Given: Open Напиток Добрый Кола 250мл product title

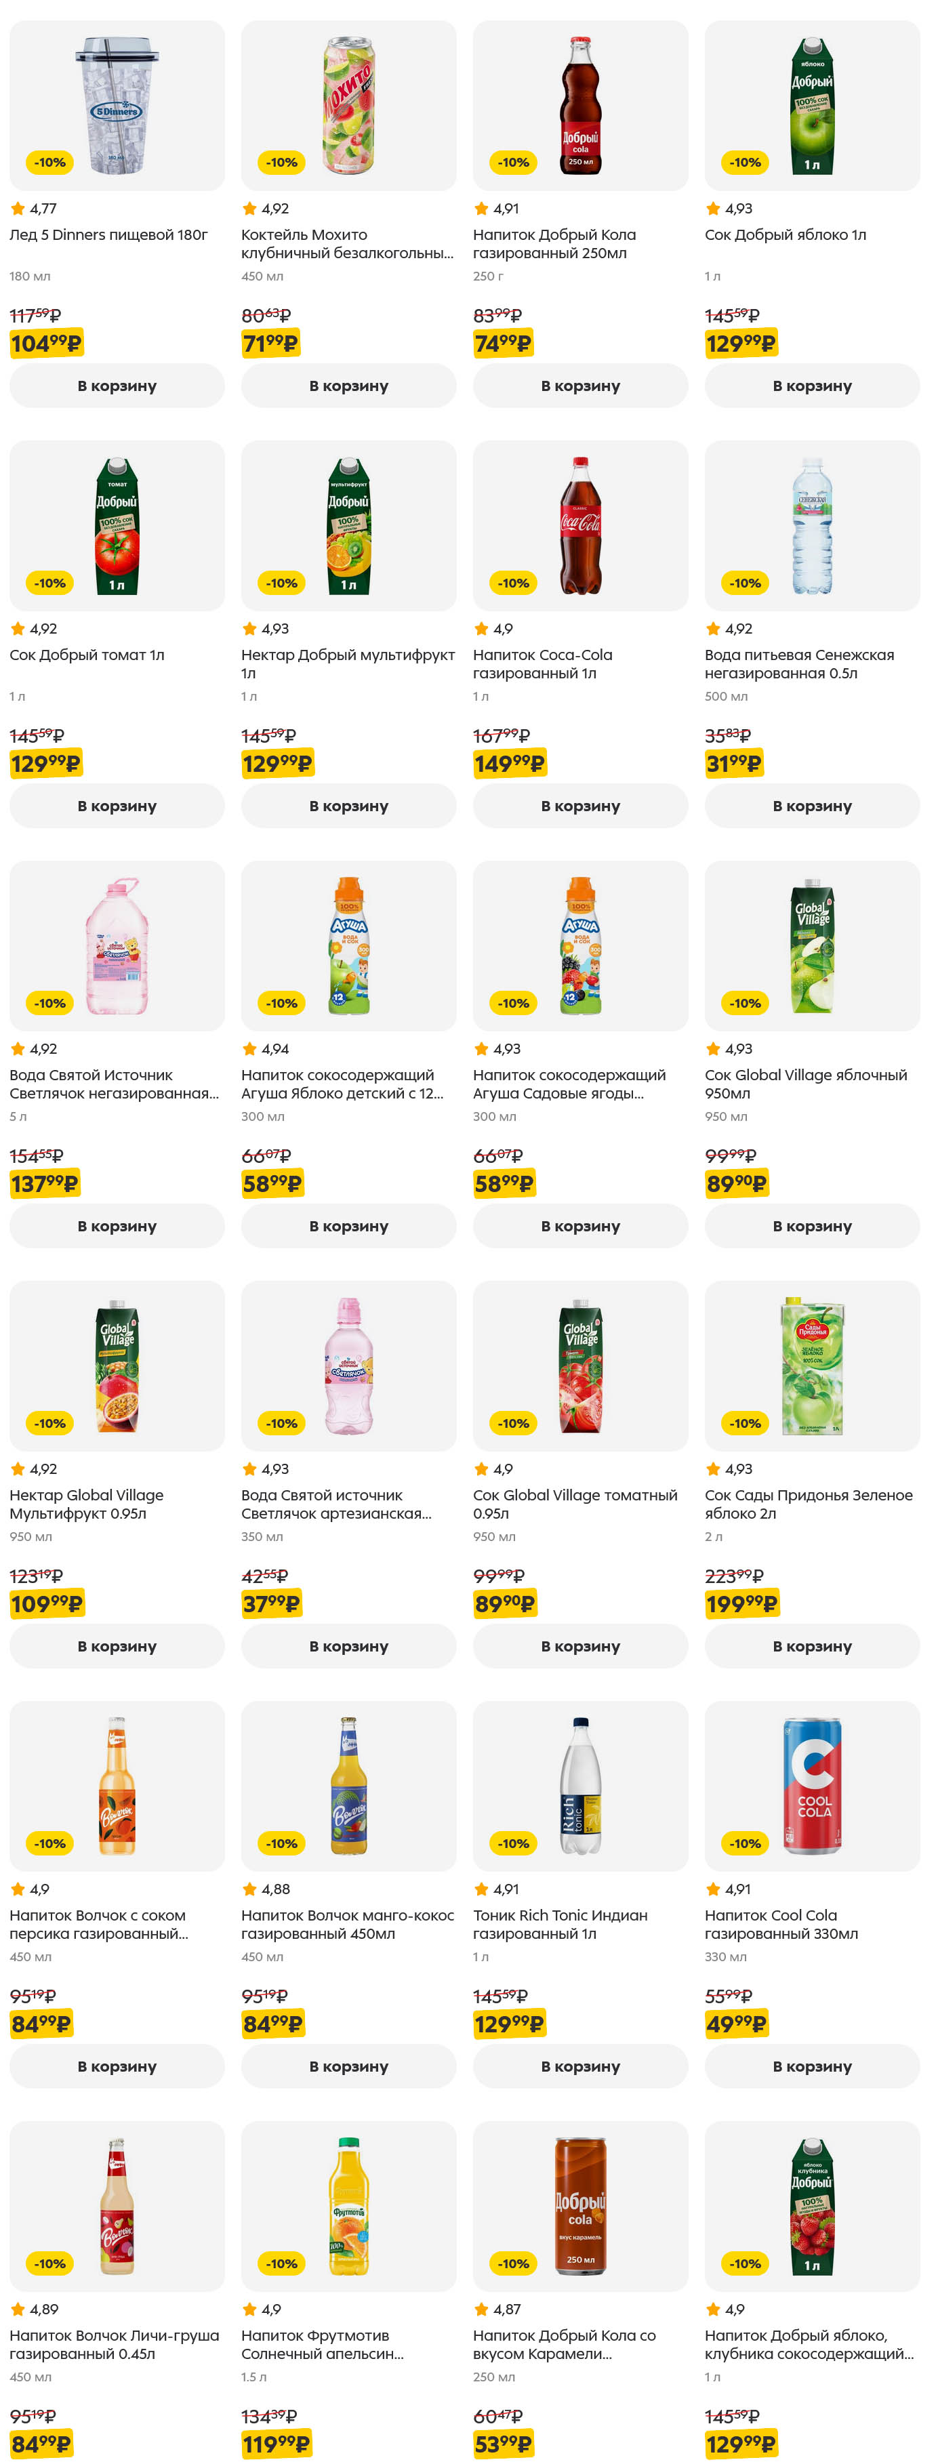Looking at the screenshot, I should click(554, 244).
